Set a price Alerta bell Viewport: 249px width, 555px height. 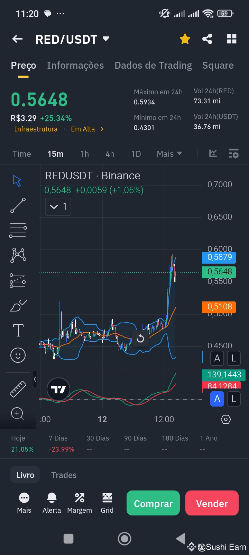[x=52, y=503]
